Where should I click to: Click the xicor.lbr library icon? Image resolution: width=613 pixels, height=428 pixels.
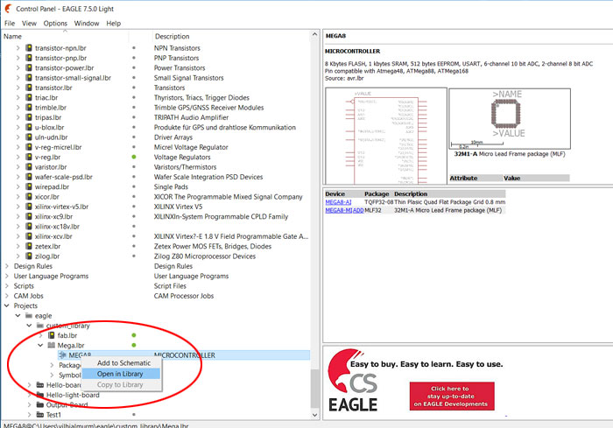point(29,197)
